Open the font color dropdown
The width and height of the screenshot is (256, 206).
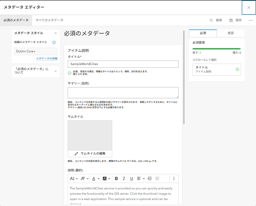click(96, 178)
